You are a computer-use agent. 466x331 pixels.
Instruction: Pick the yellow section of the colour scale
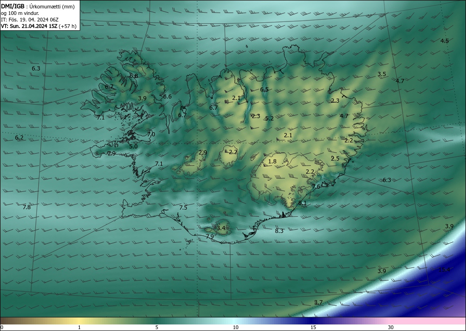tap(79, 321)
